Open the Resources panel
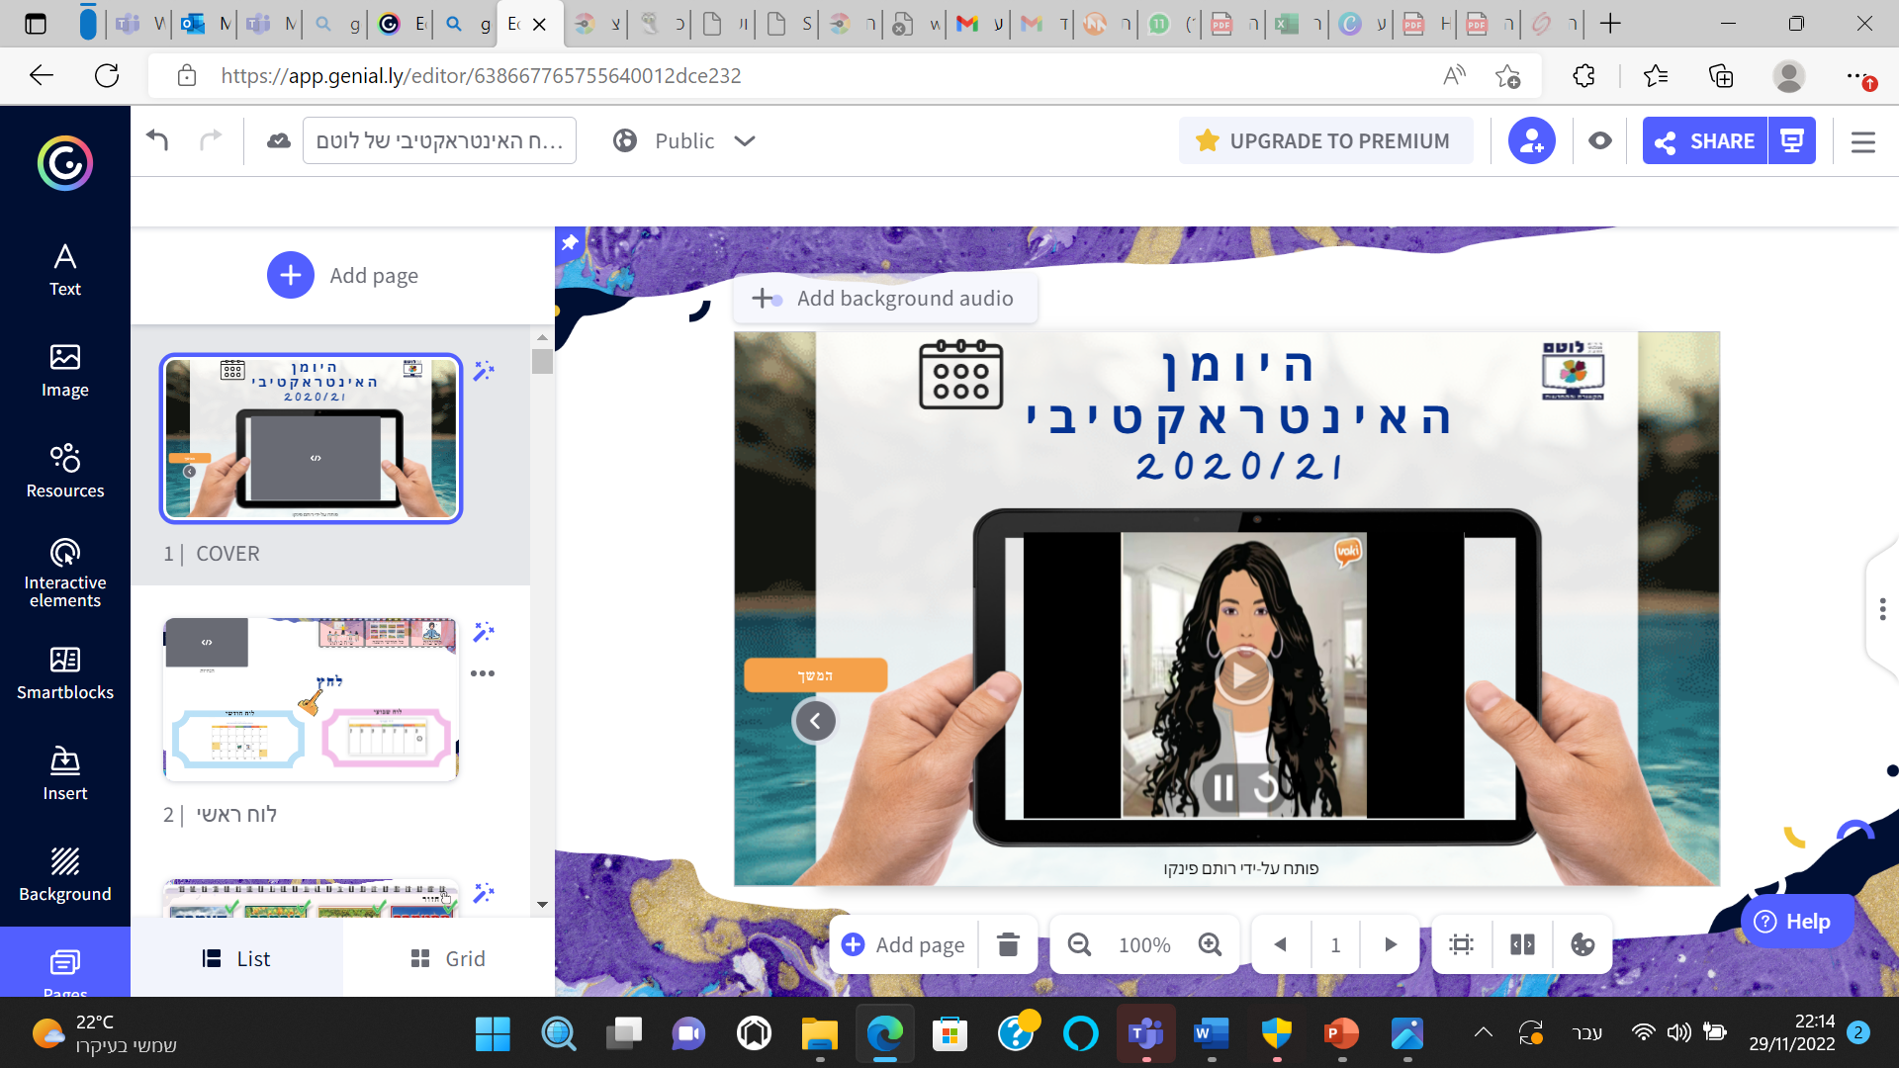Screen dimensions: 1899x1068 [x=65, y=471]
